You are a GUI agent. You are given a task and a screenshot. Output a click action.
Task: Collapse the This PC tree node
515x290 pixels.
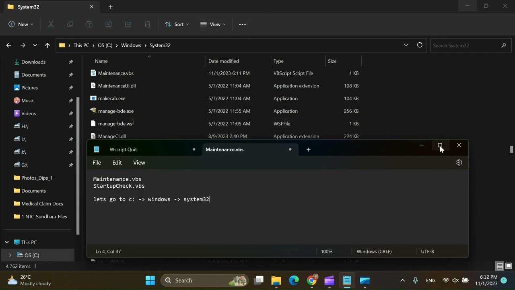(x=7, y=242)
